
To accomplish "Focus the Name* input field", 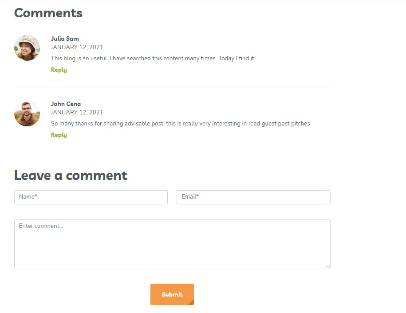I will click(91, 197).
